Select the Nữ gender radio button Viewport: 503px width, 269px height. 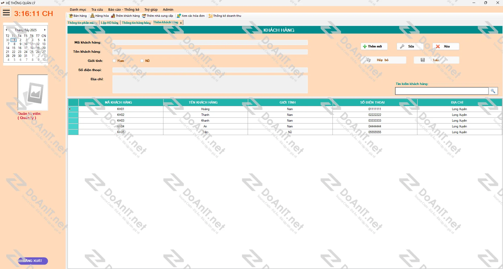[142, 61]
